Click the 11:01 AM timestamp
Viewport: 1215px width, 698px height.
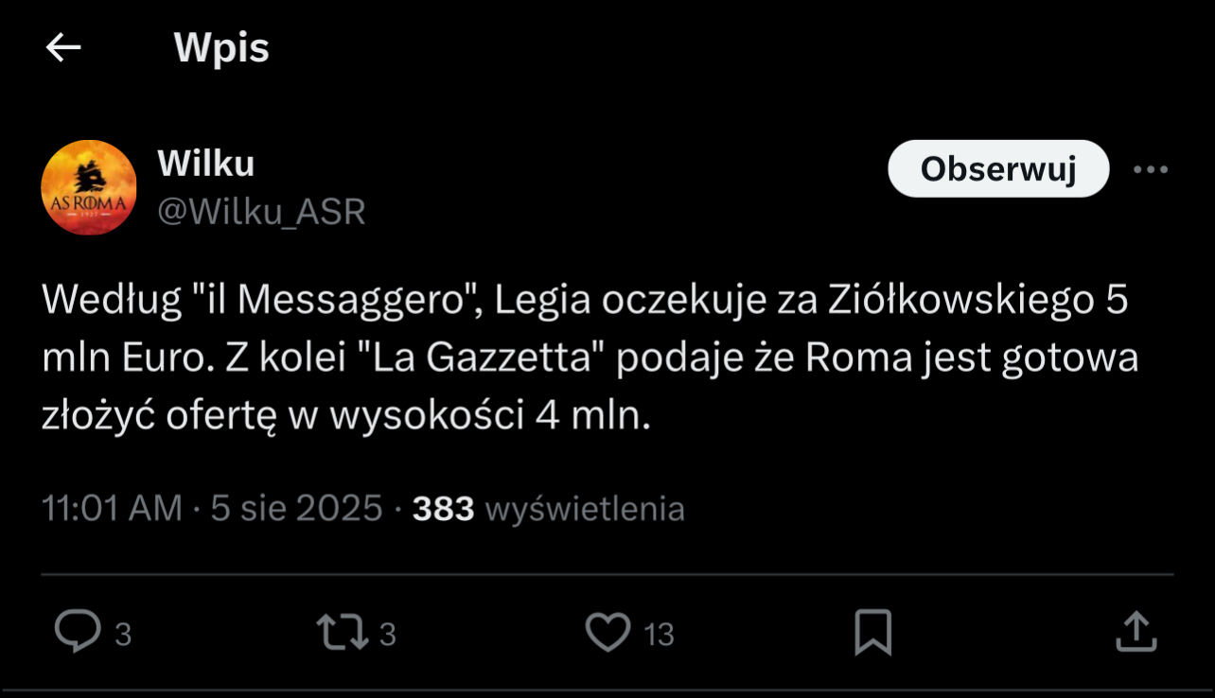click(112, 509)
